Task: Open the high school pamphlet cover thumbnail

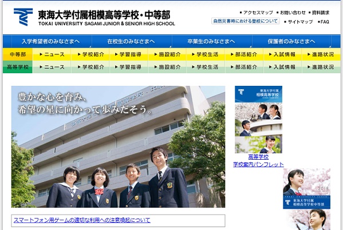Action: click(x=259, y=120)
